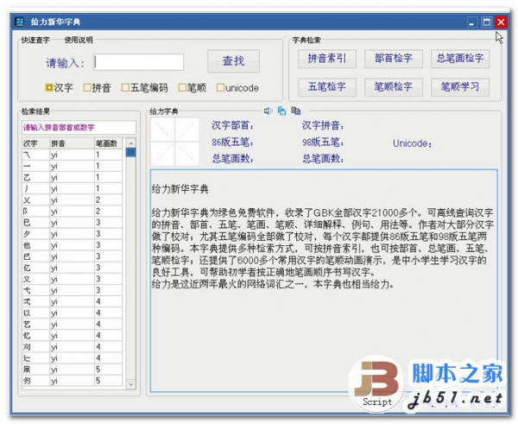
Task: Click the 汉字部首 label
Action: click(232, 125)
